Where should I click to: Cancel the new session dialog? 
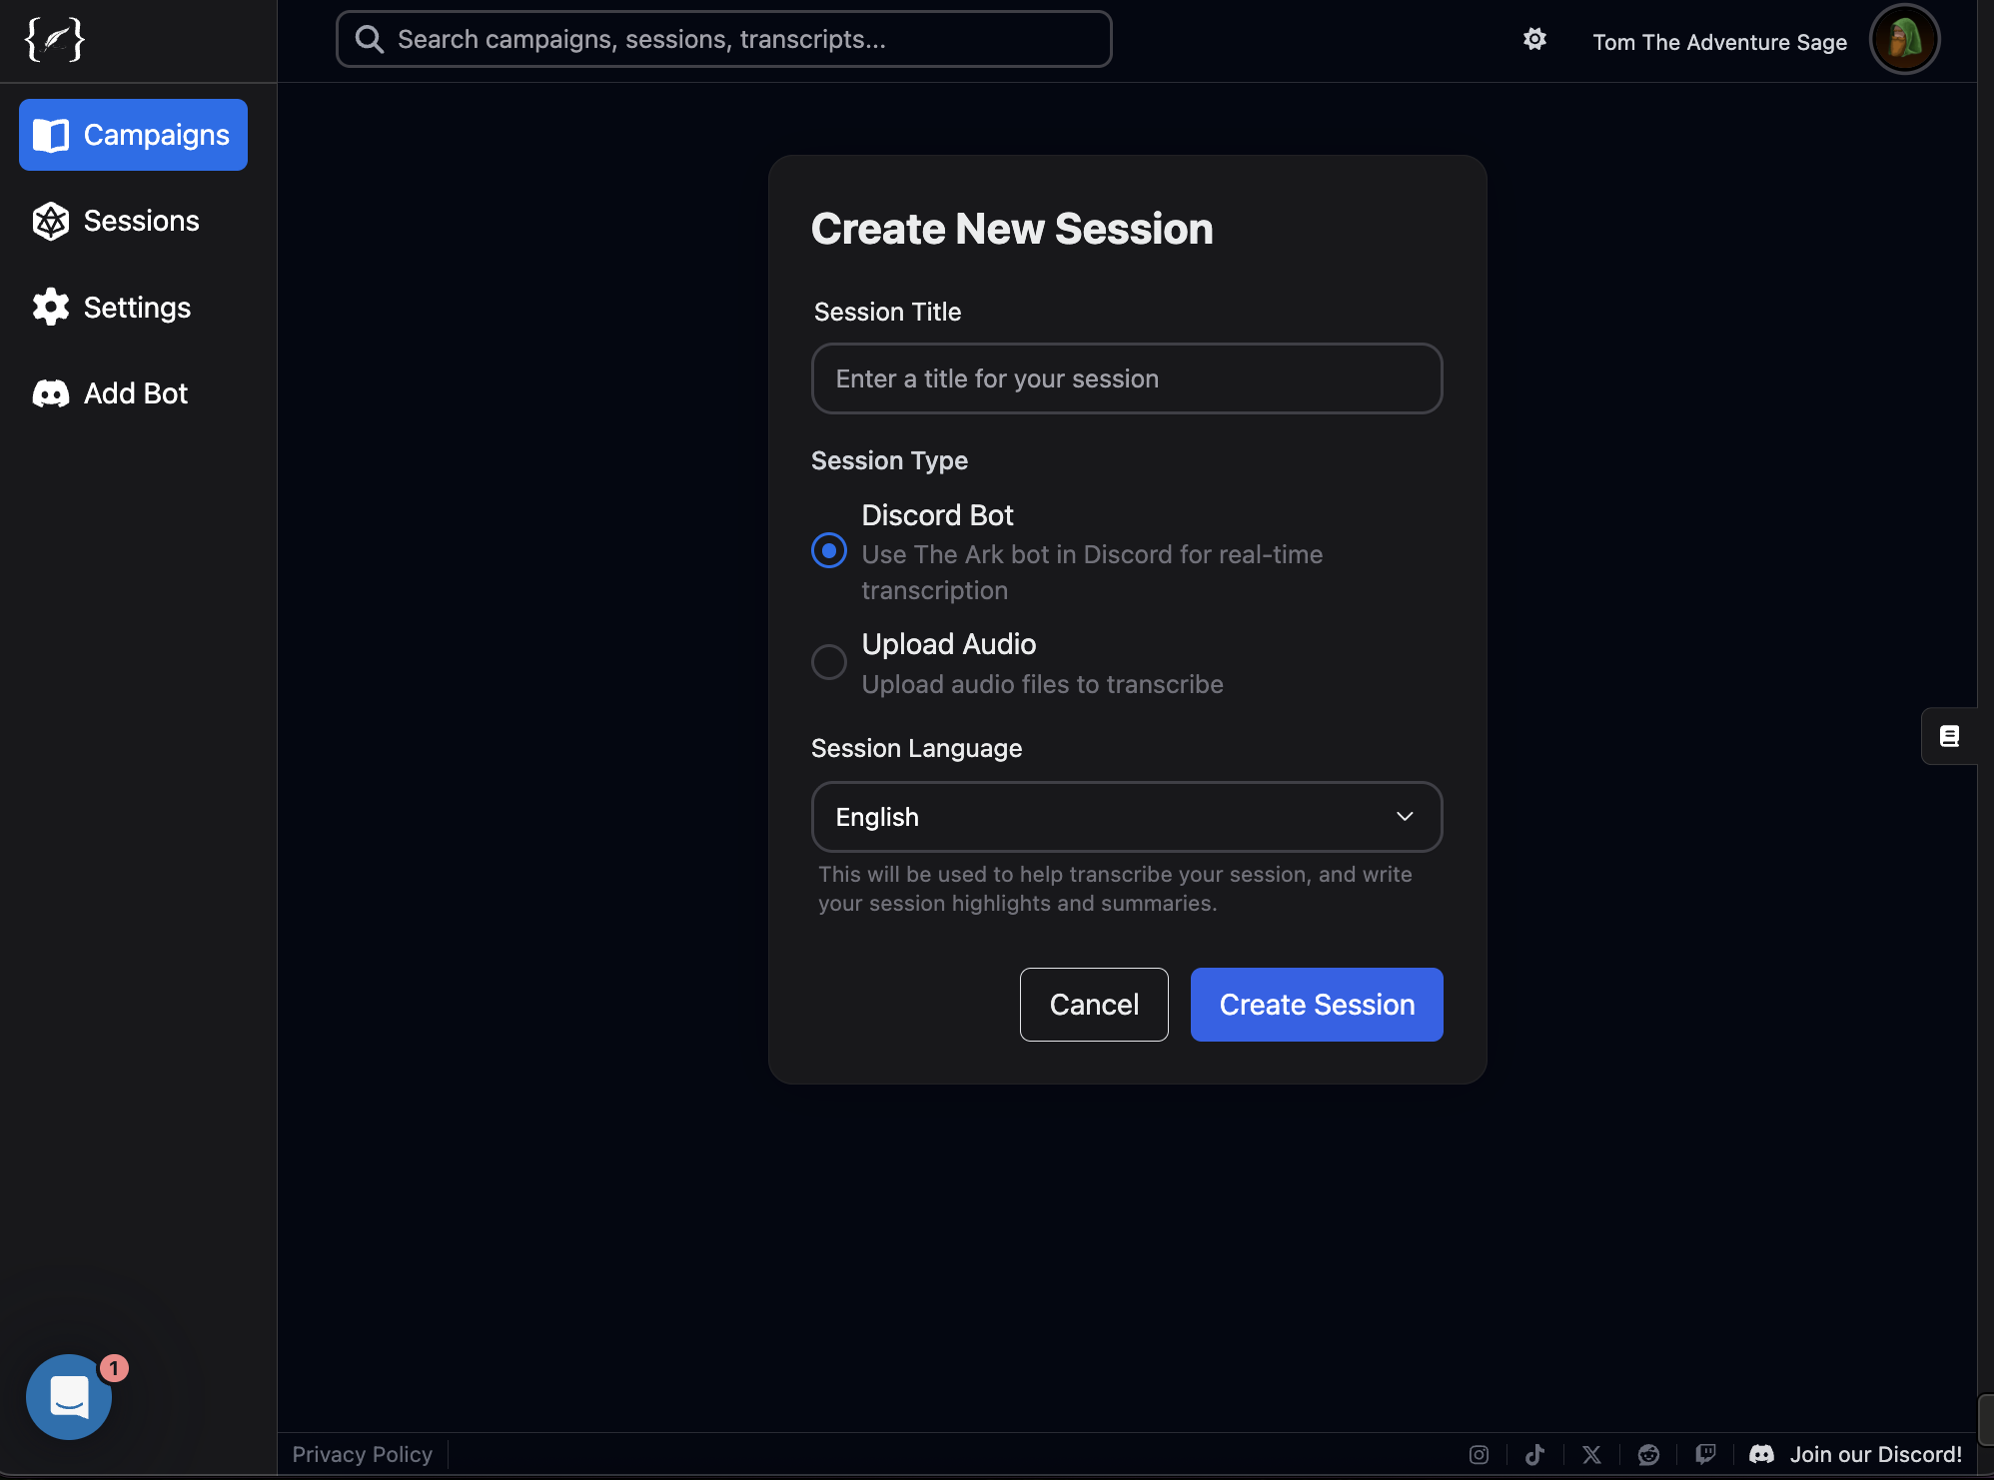[x=1094, y=1005]
